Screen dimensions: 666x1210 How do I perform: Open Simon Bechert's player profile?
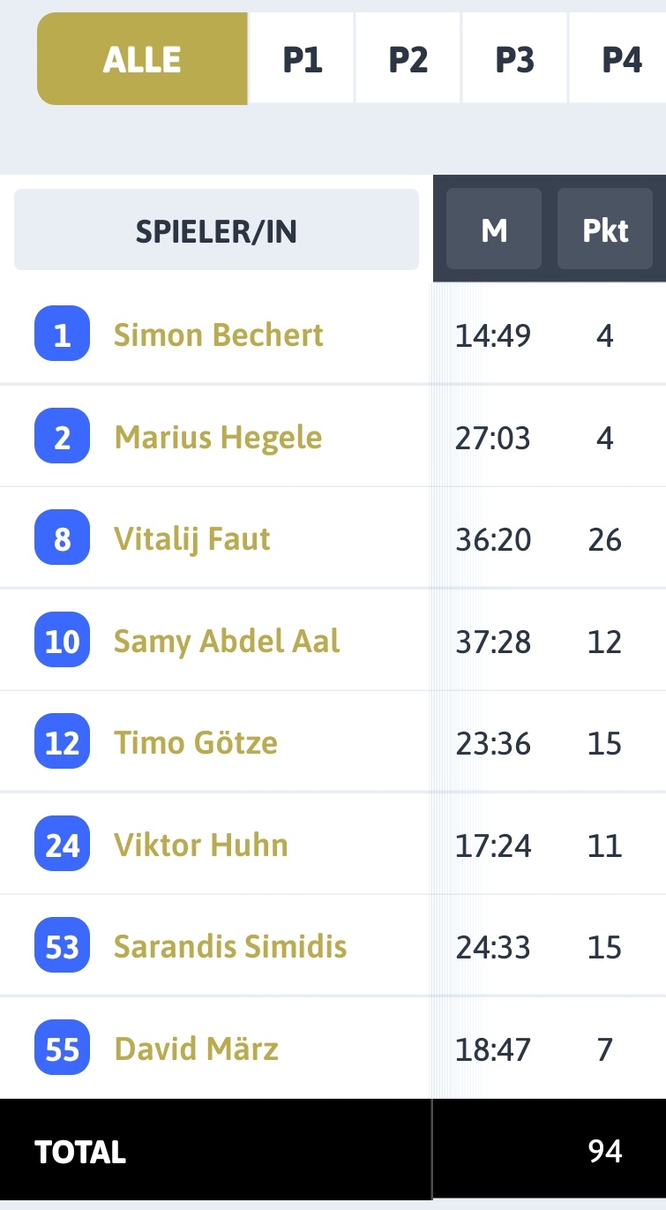pos(219,335)
